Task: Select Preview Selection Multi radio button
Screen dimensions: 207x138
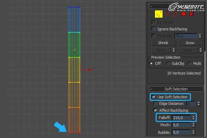Action: click(189, 63)
